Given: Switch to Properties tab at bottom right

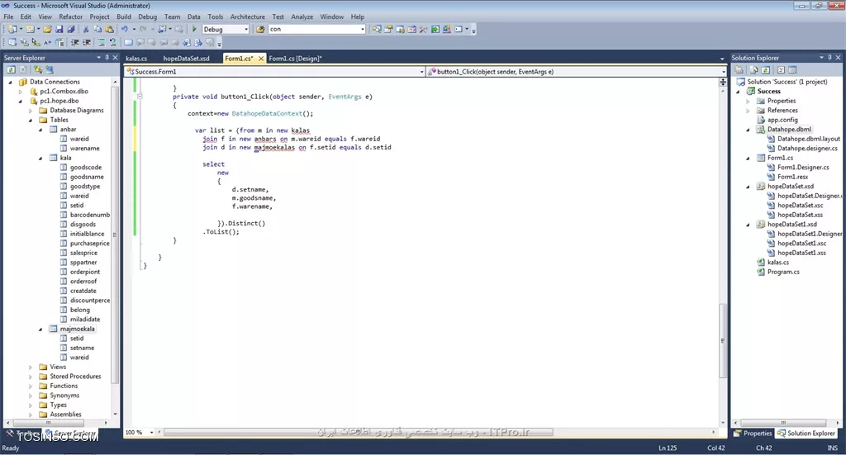Looking at the screenshot, I should coord(753,434).
